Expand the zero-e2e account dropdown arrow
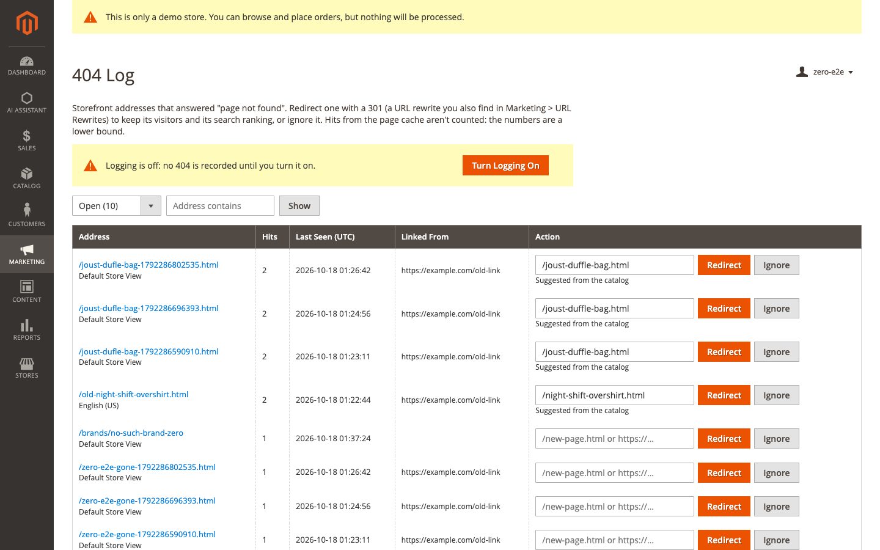The height and width of the screenshot is (550, 880). (851, 73)
